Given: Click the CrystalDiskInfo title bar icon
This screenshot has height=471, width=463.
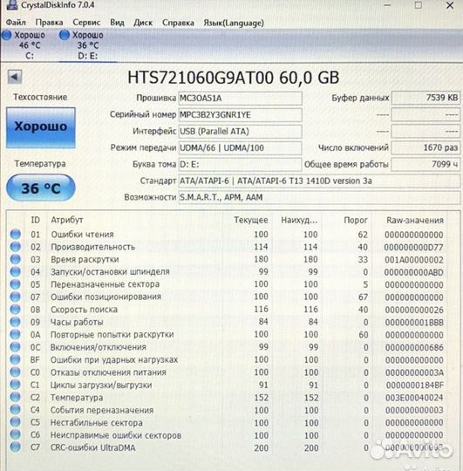Looking at the screenshot, I should coord(11,4).
